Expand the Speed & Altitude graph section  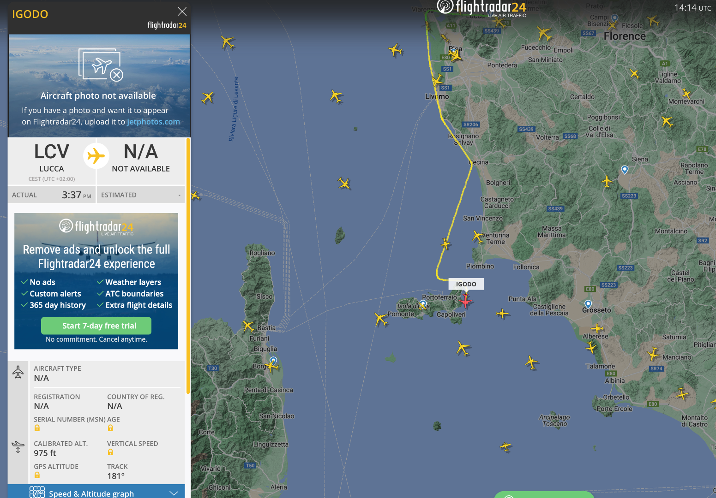tap(96, 492)
